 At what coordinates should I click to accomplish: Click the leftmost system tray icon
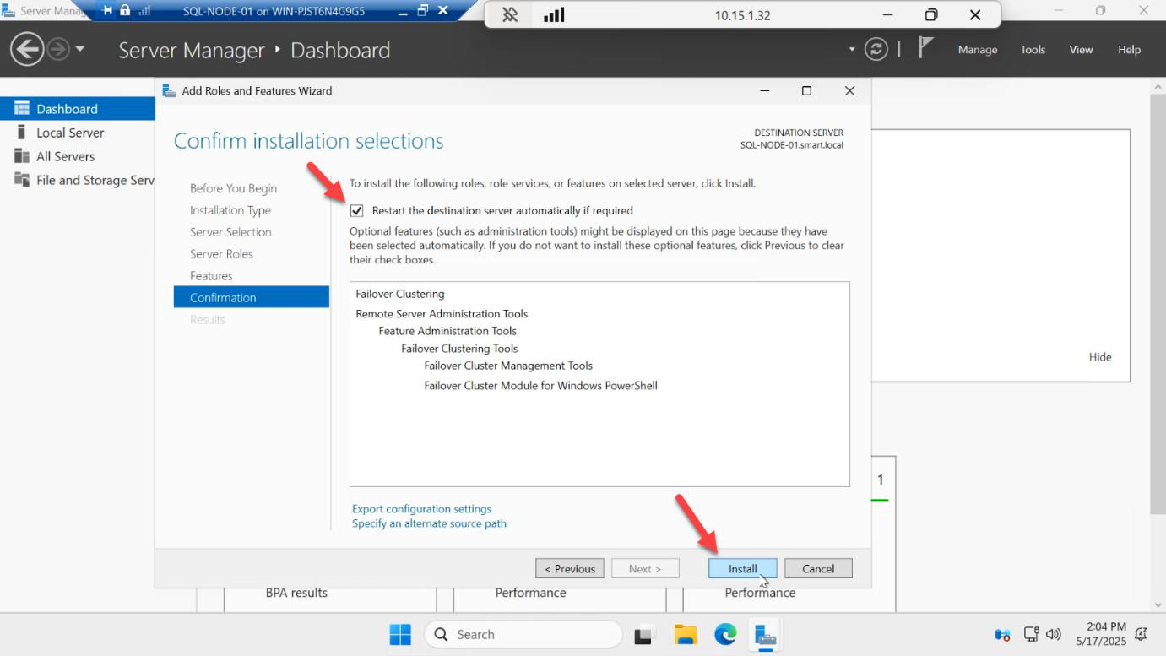click(x=1003, y=634)
